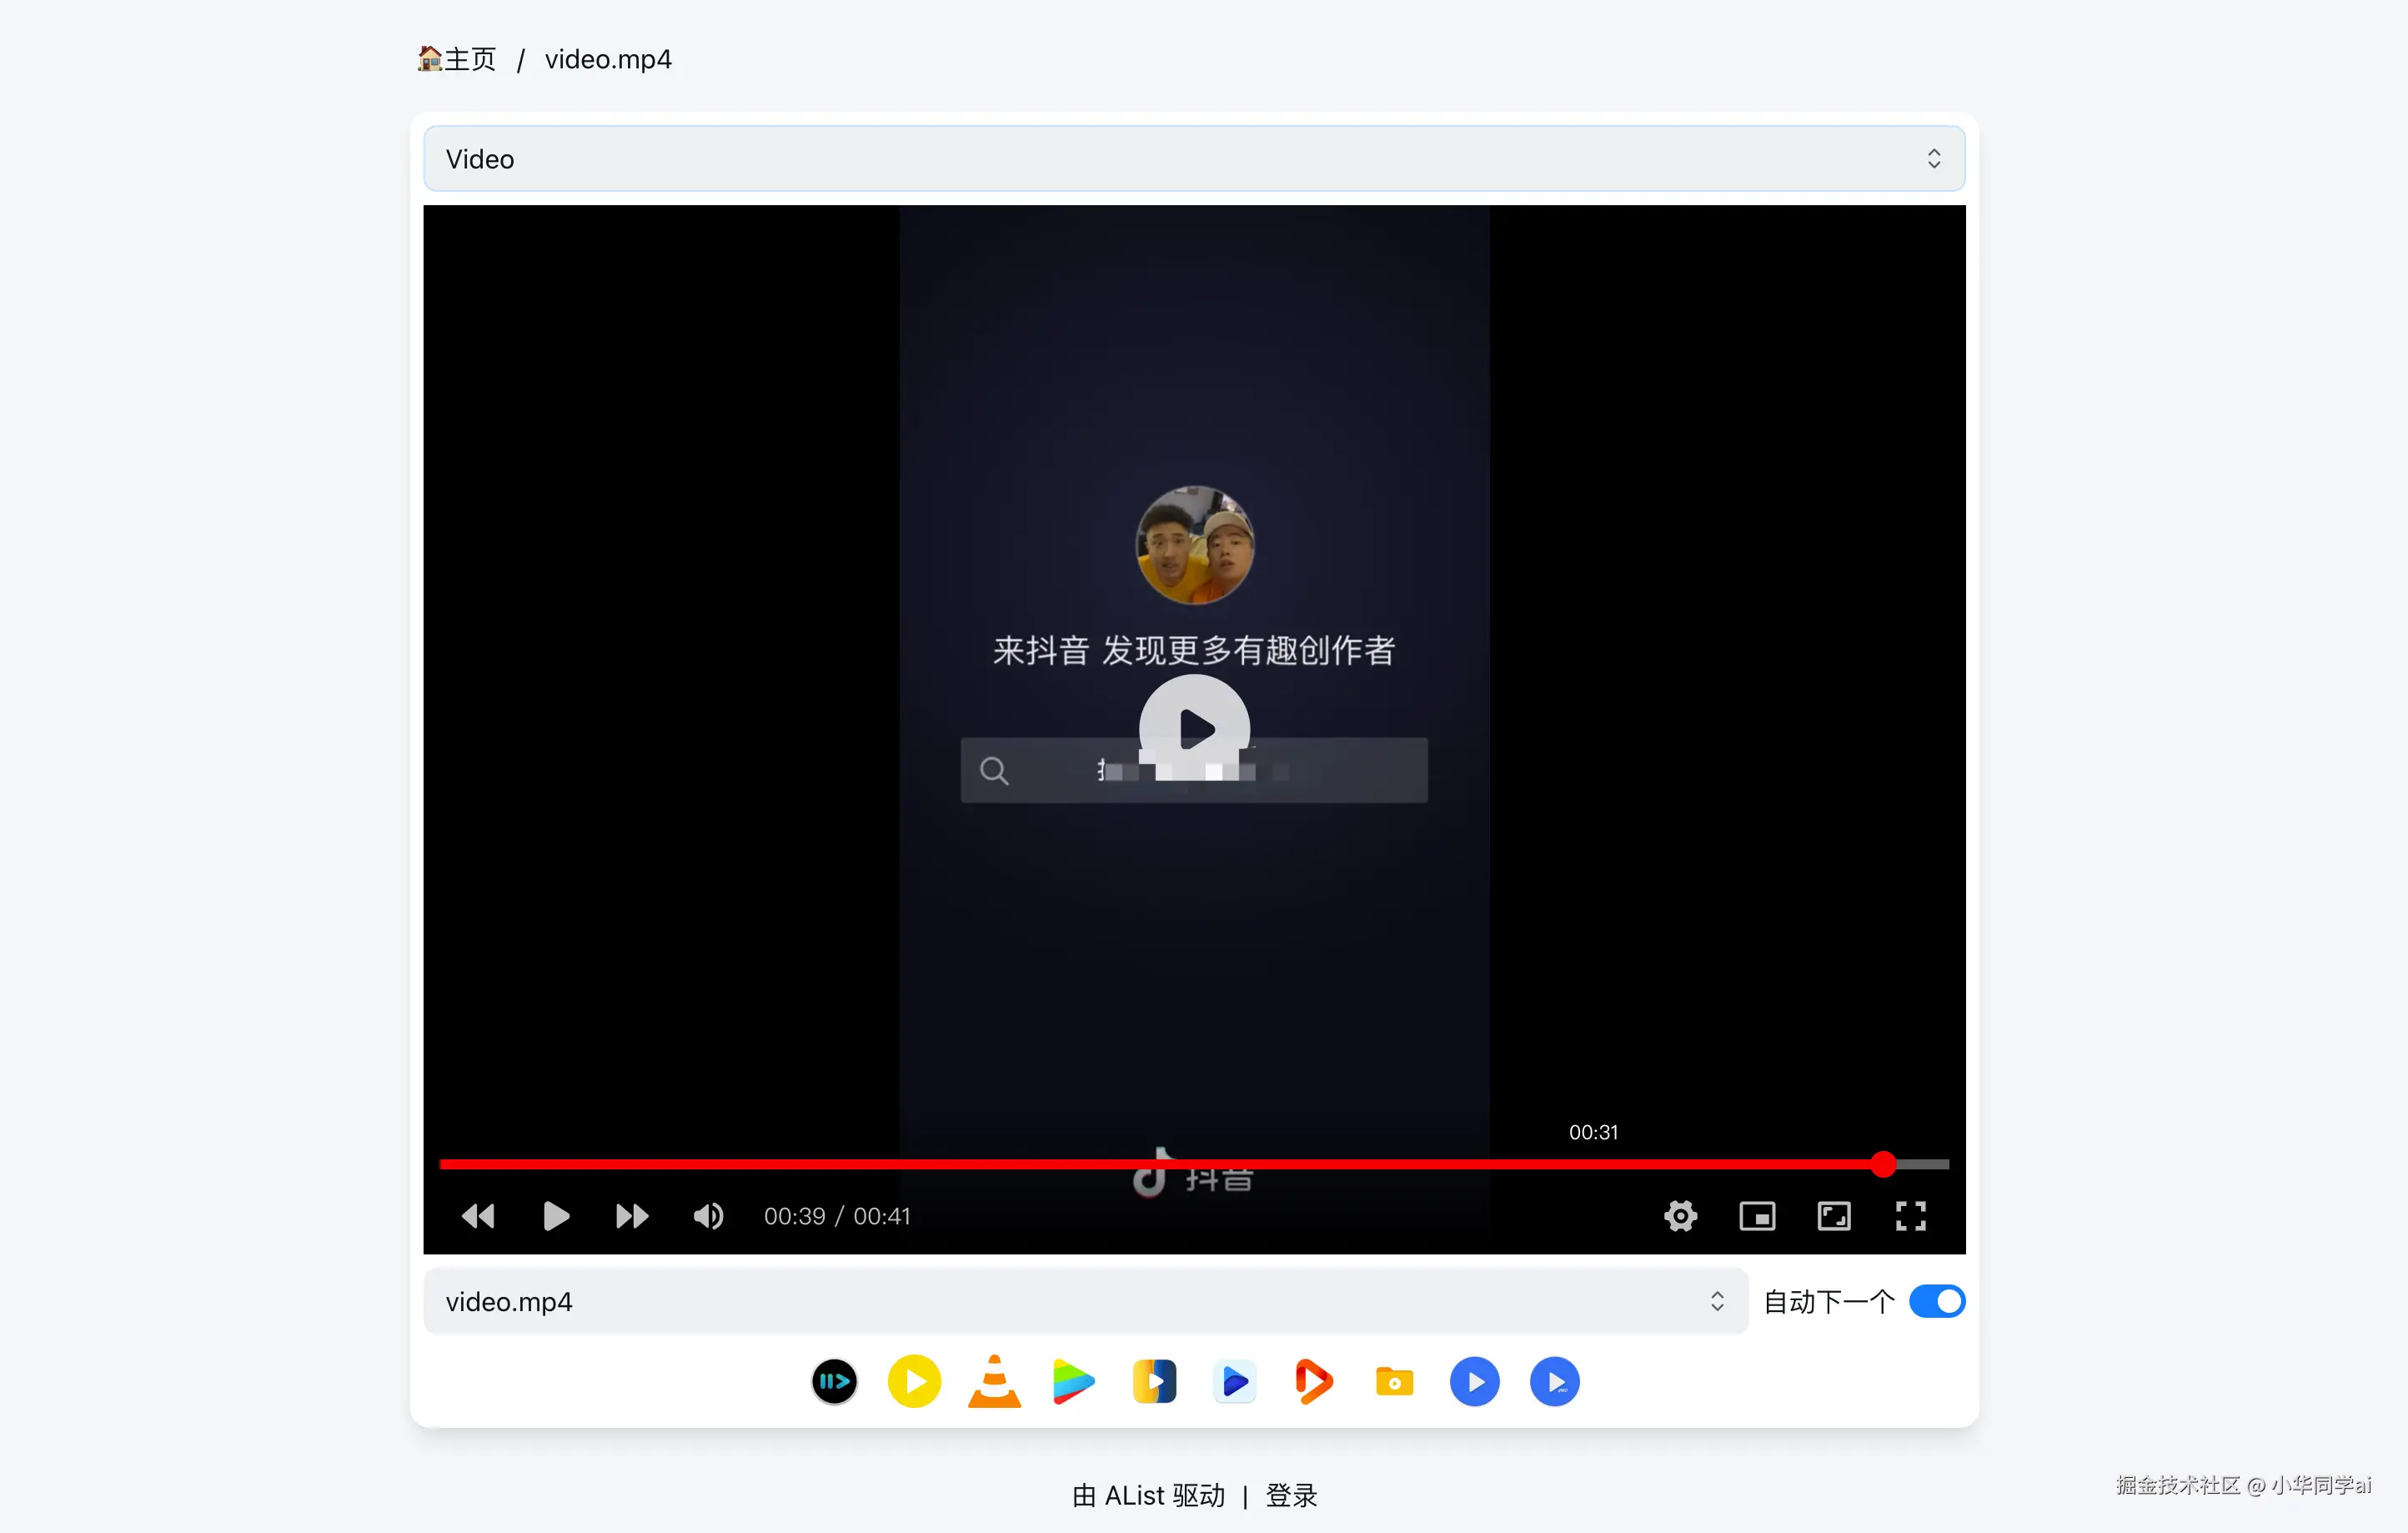Toggle web fullscreen mode
Image resolution: width=2408 pixels, height=1533 pixels.
pyautogui.click(x=1833, y=1216)
